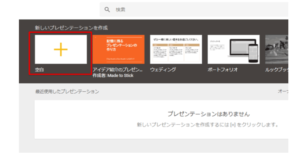Open the ルックブック template thumbnail
This screenshot has height=153, width=307.
tap(277, 49)
